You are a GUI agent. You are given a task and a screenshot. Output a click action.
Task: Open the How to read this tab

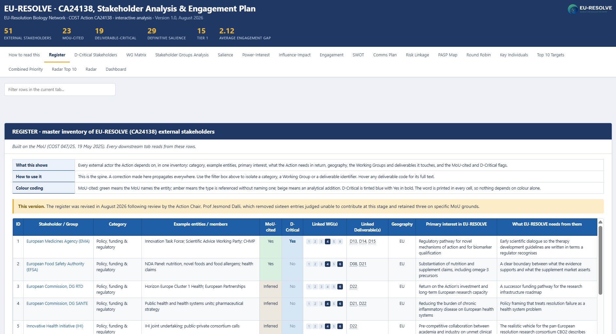click(x=24, y=55)
